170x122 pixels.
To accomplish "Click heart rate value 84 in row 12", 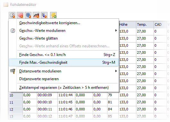I will tap(113, 109).
